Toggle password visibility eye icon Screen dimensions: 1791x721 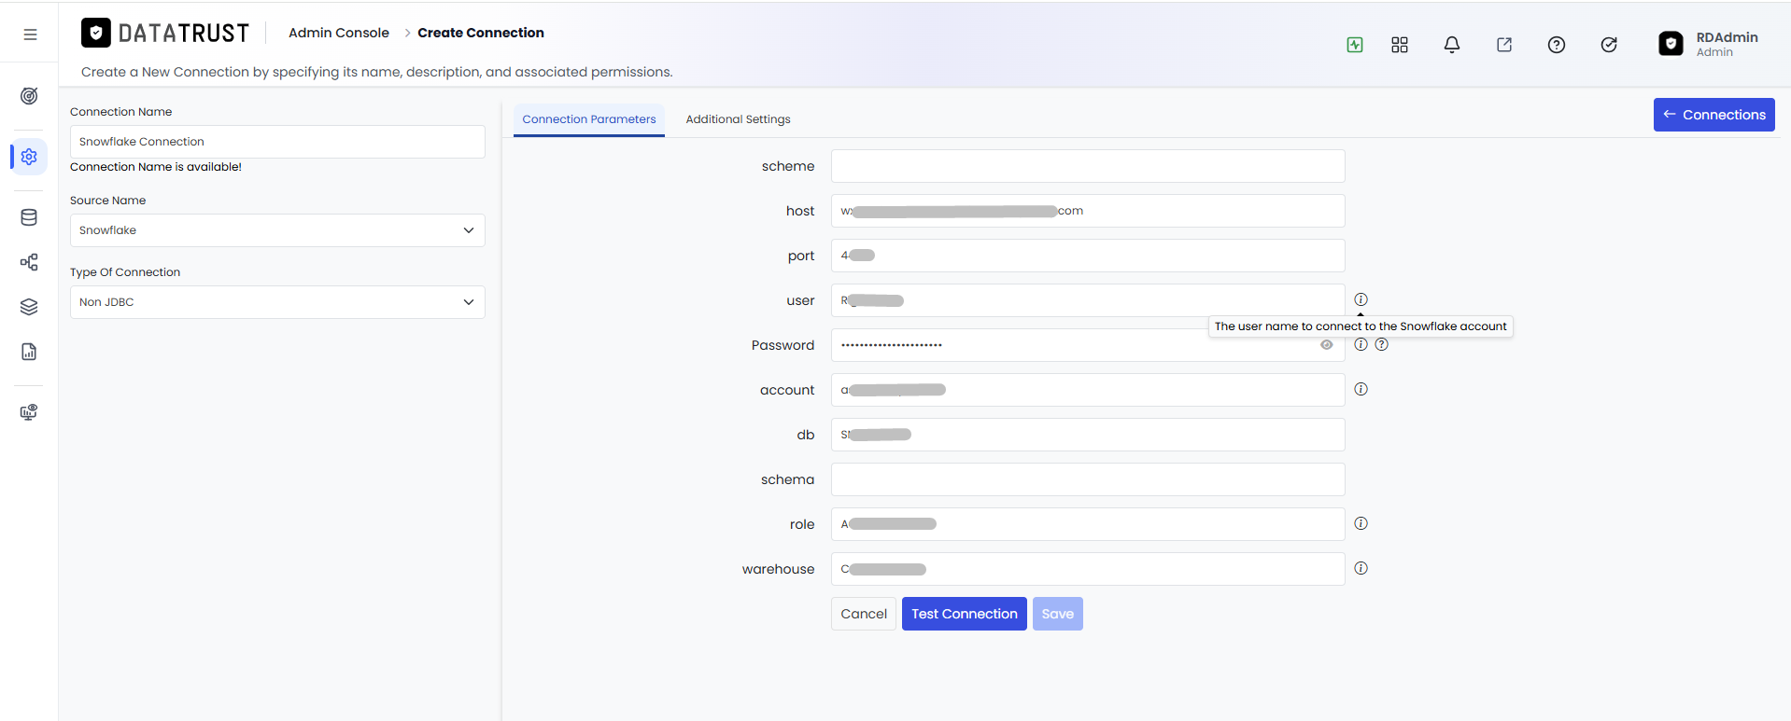click(x=1326, y=345)
